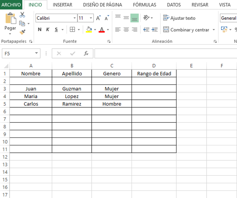
Task: Switch to the INICIO tab
Action: pyautogui.click(x=35, y=5)
